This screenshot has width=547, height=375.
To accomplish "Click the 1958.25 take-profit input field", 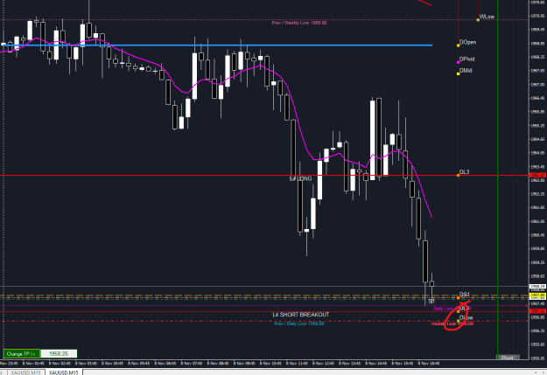I will pos(59,354).
